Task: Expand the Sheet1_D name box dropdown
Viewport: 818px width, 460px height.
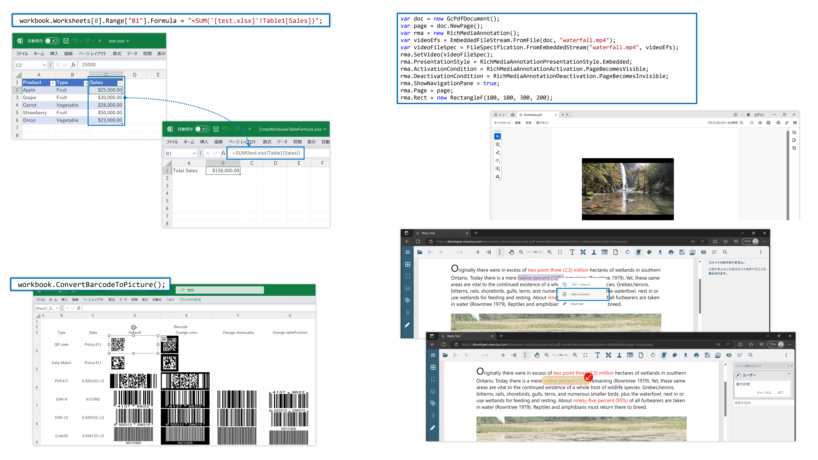Action: tap(57, 308)
